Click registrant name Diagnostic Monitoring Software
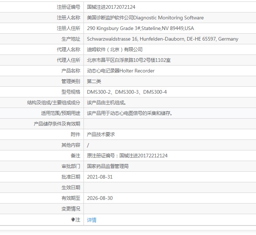Viewport: 256px width, 235px height. point(168,18)
